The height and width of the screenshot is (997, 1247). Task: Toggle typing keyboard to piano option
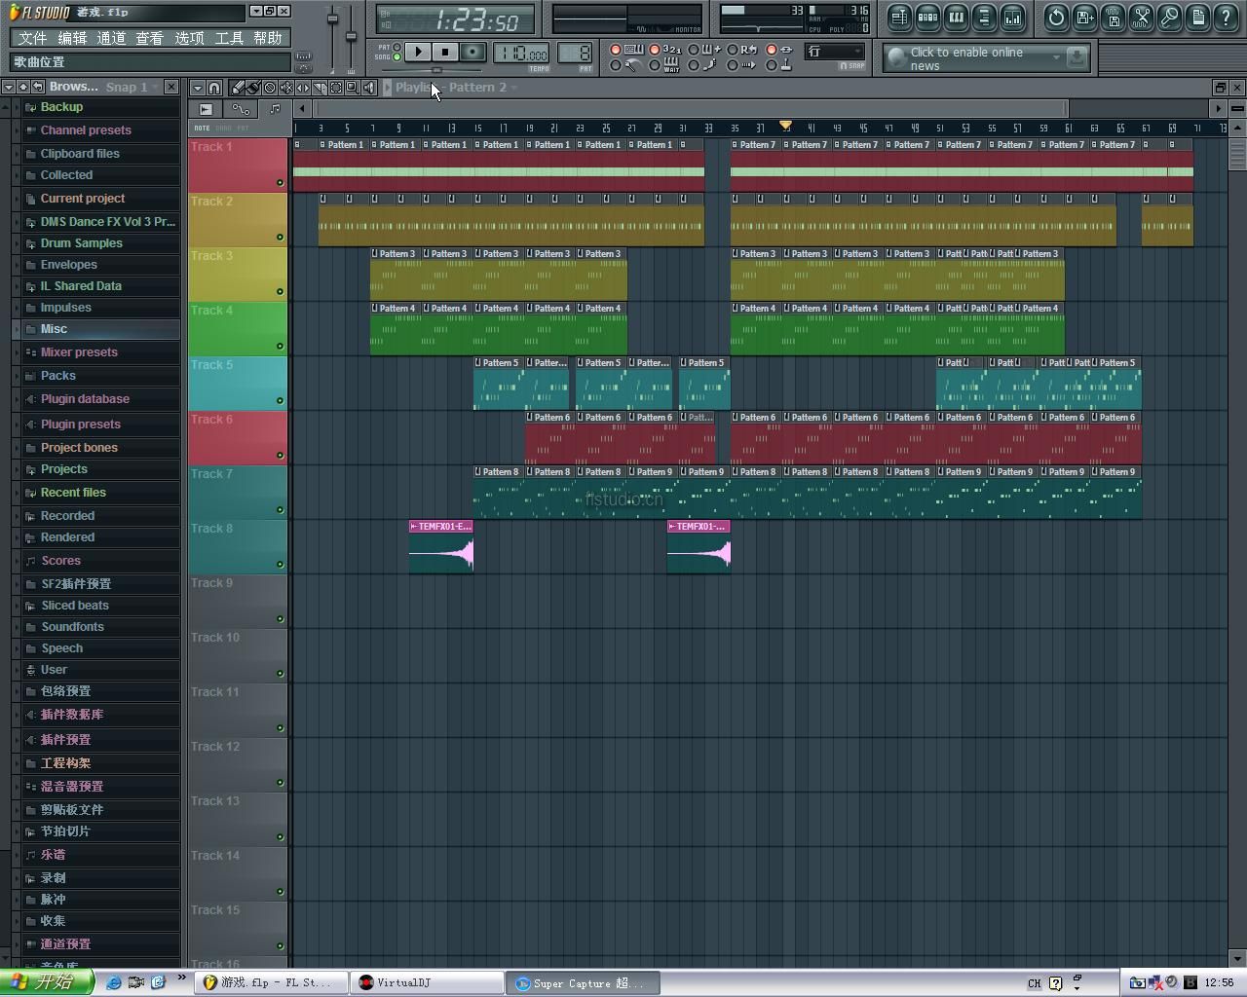[x=626, y=49]
